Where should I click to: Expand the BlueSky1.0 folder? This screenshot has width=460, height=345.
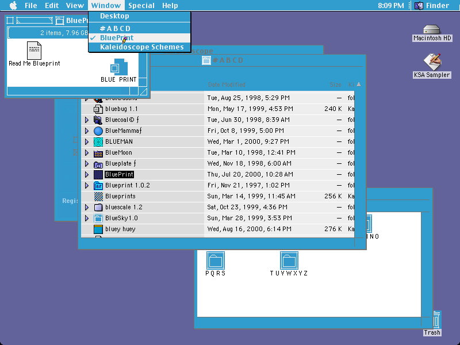[x=87, y=218]
